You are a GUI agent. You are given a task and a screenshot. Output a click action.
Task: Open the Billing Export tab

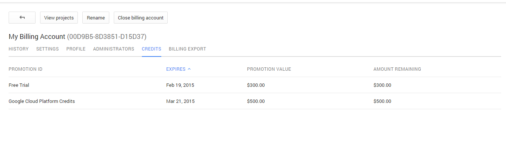187,49
